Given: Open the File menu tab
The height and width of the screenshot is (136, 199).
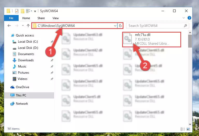Looking at the screenshot, I should click(x=11, y=18).
